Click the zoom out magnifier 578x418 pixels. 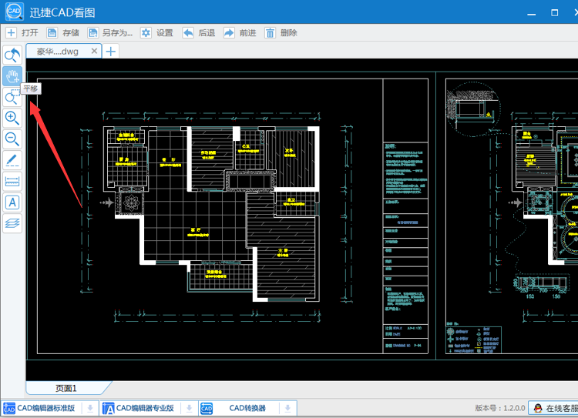click(12, 139)
